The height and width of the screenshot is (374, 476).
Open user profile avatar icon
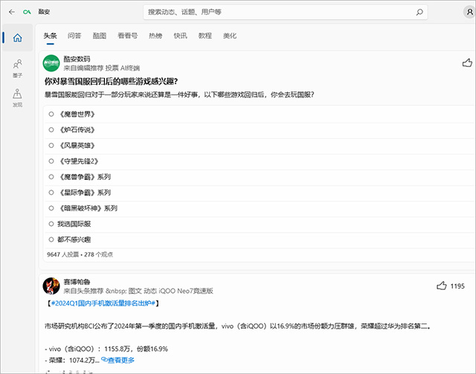[469, 12]
